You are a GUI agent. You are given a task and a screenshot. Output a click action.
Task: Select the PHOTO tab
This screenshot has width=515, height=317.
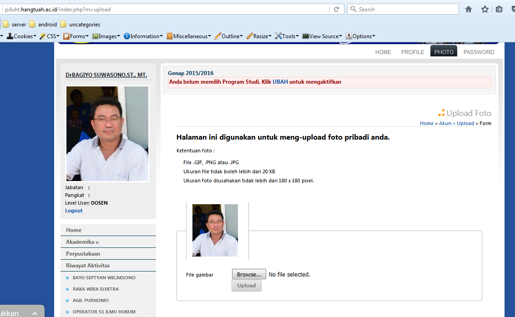[x=444, y=51]
